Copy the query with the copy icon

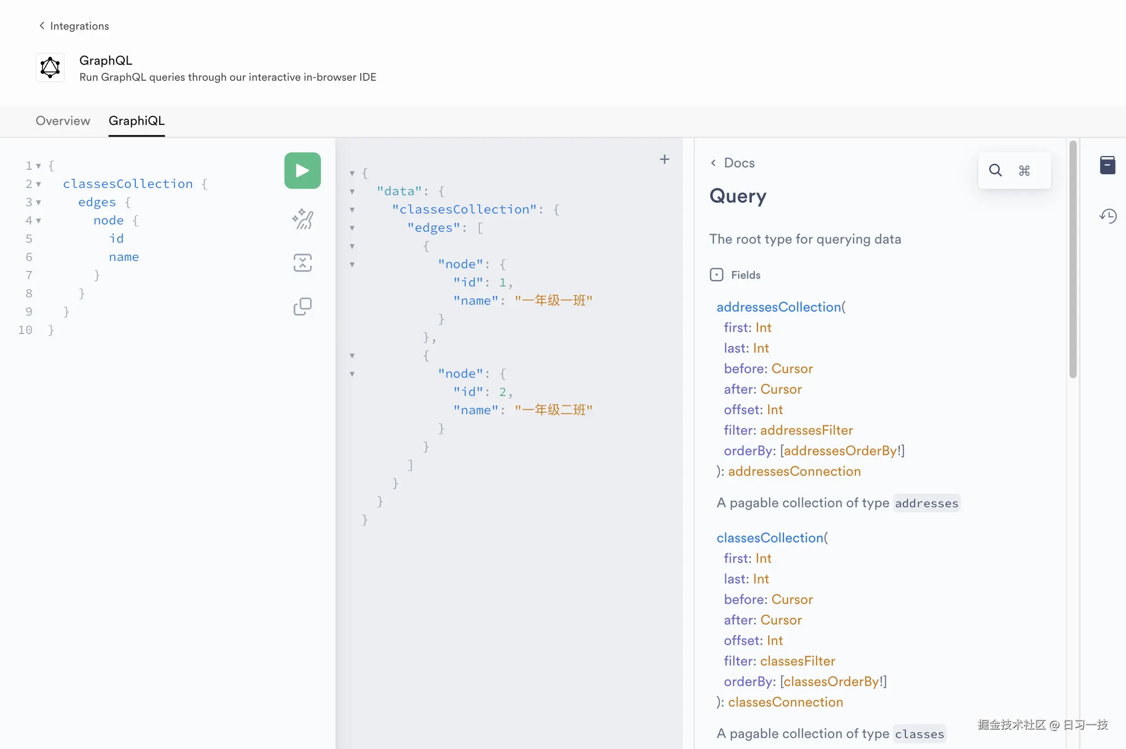point(302,306)
